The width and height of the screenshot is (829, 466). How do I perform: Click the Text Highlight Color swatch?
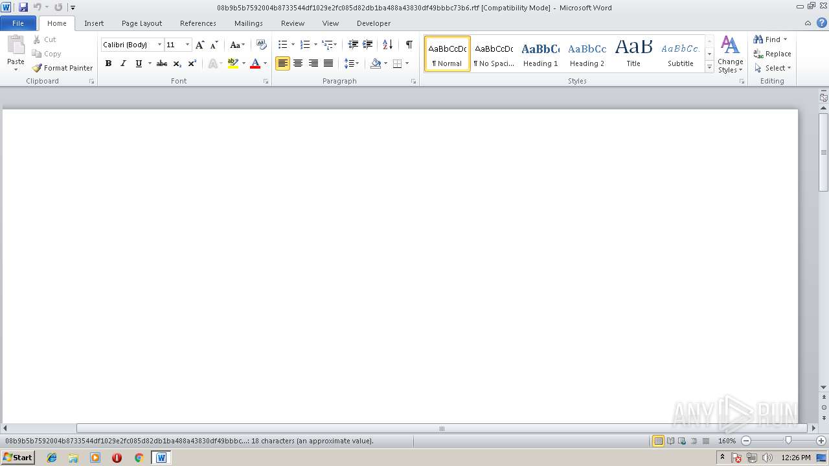coord(233,63)
